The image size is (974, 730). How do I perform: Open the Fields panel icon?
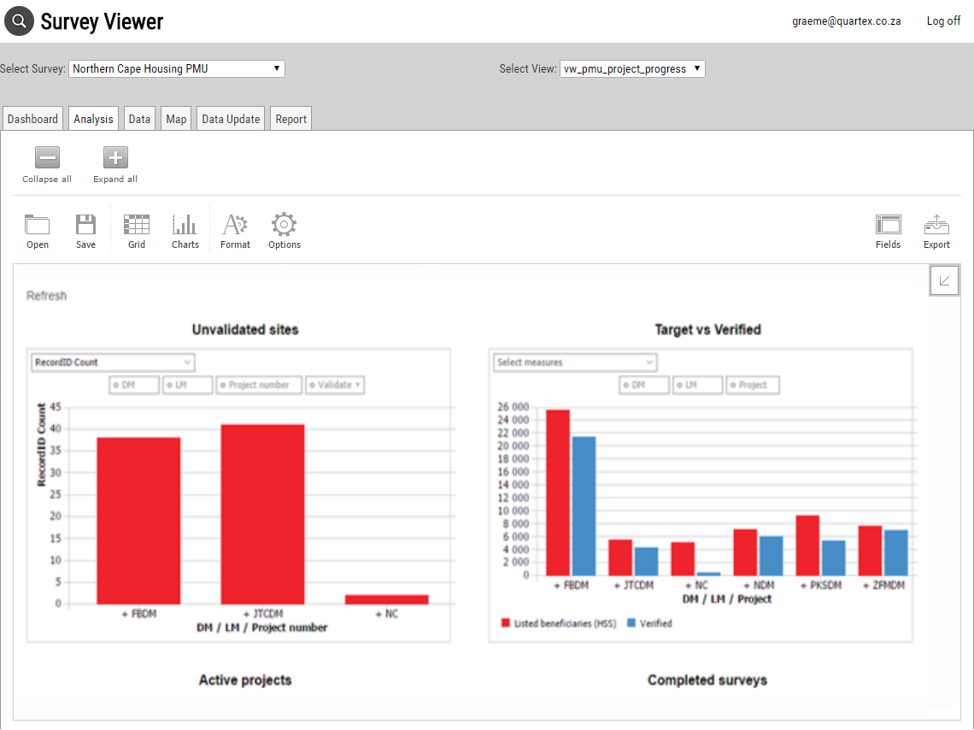click(x=889, y=225)
